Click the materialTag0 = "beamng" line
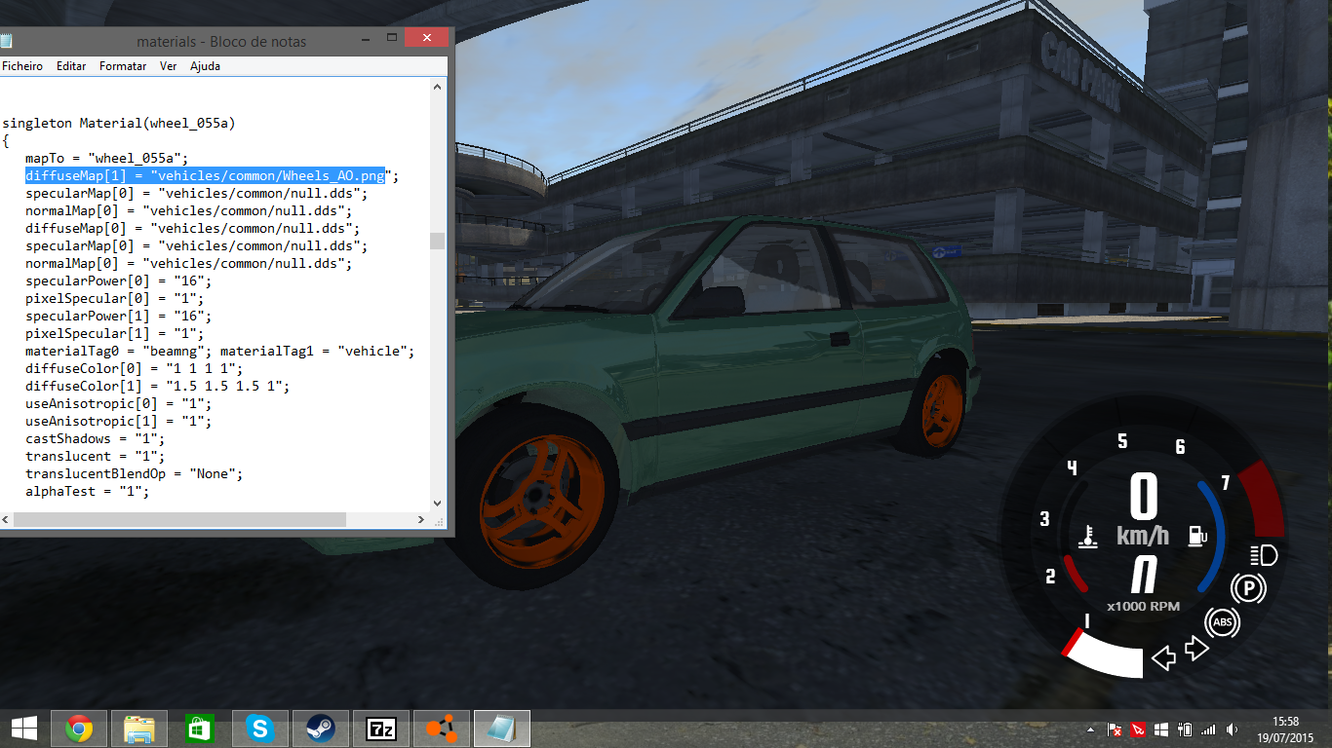Screen dimensions: 1332x748 coord(220,351)
